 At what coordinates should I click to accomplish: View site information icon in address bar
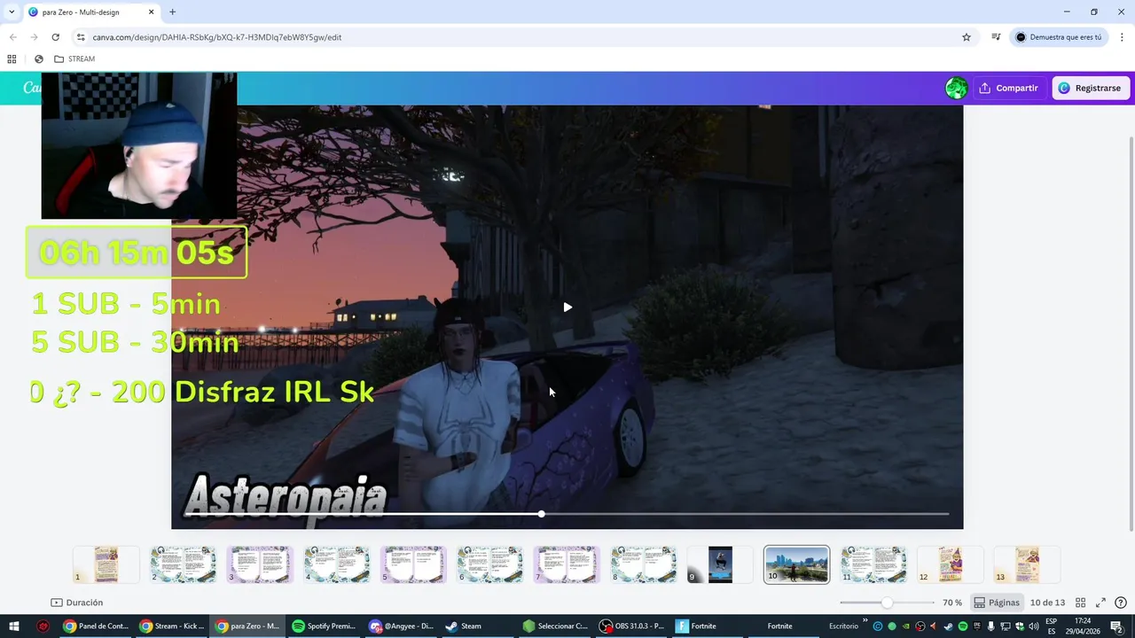(81, 37)
